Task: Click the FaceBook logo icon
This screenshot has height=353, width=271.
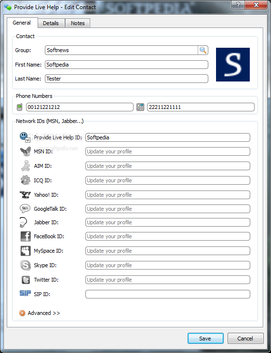Action: pyautogui.click(x=26, y=236)
